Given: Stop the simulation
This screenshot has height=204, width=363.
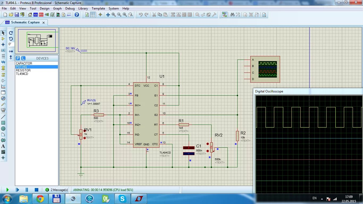Looking at the screenshot, I should point(36,190).
